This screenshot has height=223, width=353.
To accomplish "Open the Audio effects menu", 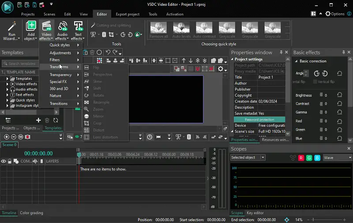I will click(62, 31).
